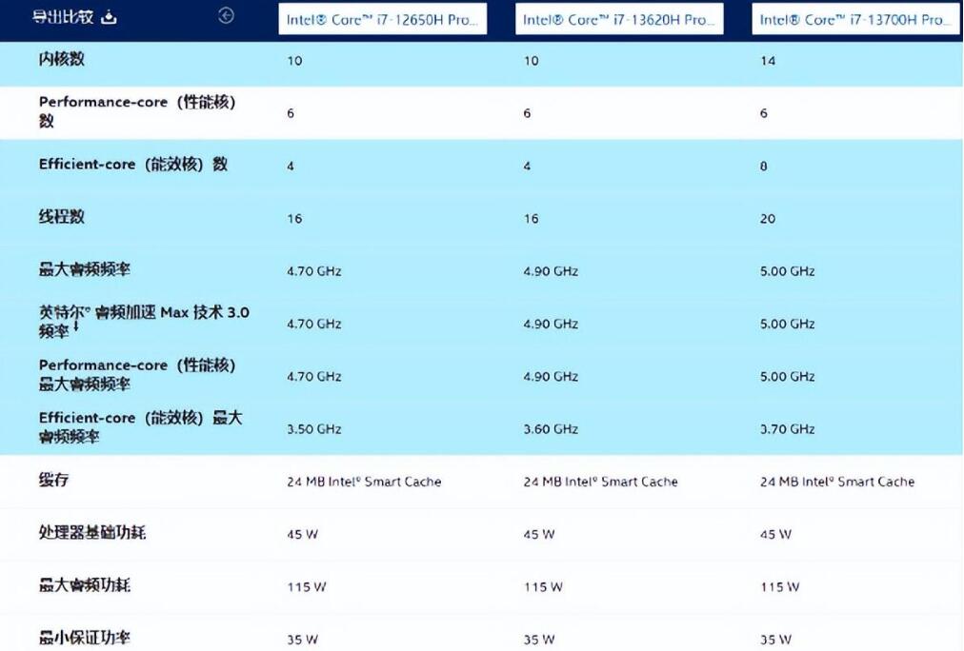964x651 pixels.
Task: Click the small arrow under 英特尔睿频加速 Max 技术 3.0
Action: click(76, 327)
